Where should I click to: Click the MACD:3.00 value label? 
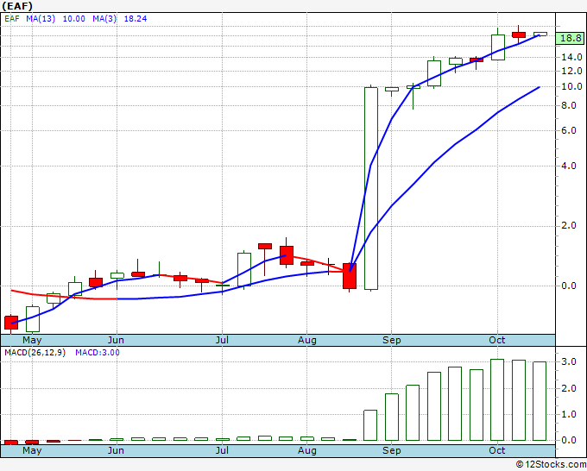coord(98,353)
